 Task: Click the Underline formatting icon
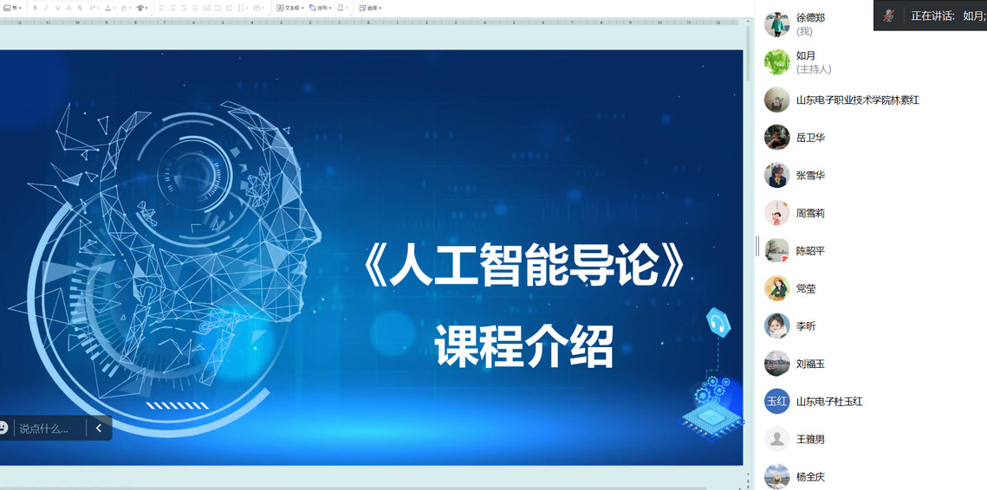pos(57,8)
